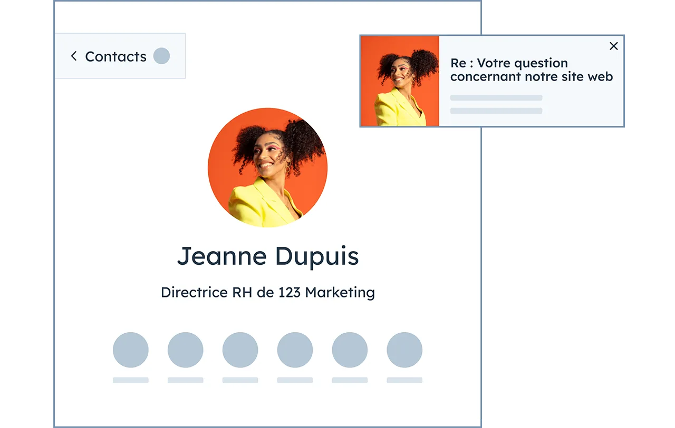Click the second round action icon in row
The height and width of the screenshot is (428, 675).
(185, 350)
